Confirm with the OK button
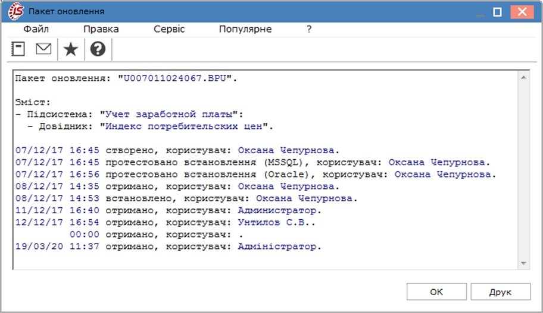This screenshot has height=313, width=543. [436, 292]
